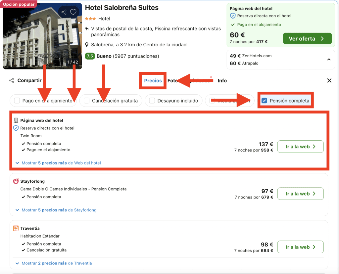Show 5 more Stayforlong prices
This screenshot has width=339, height=274.
click(56, 210)
